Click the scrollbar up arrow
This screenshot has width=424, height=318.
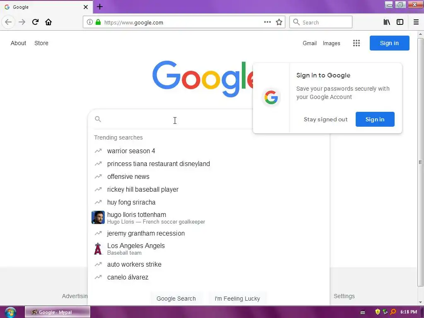[420, 34]
